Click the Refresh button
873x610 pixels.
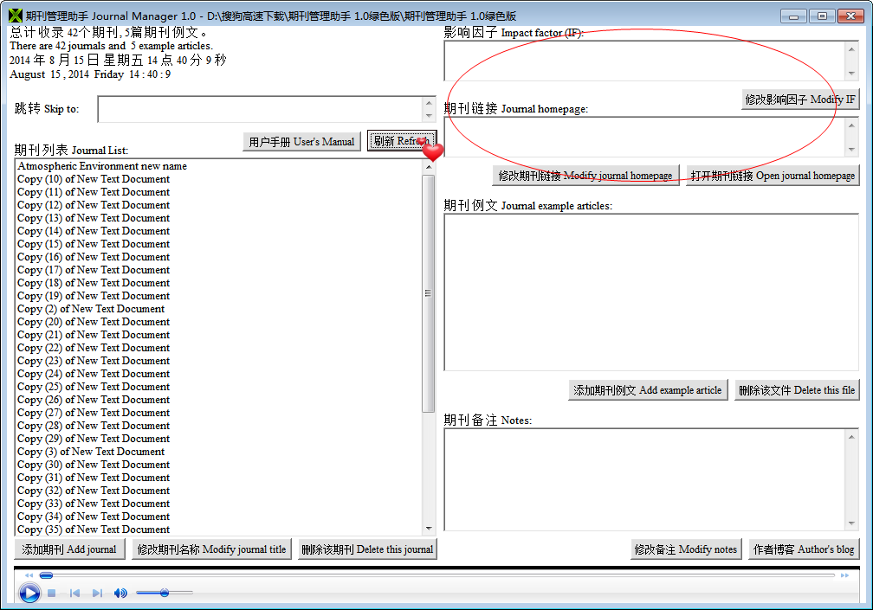tap(402, 141)
